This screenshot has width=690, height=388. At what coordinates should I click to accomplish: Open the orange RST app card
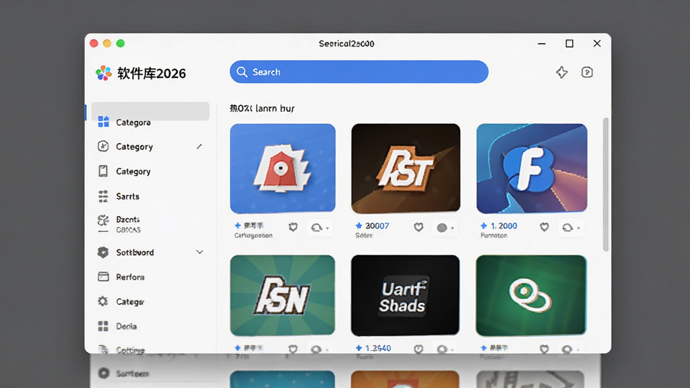click(x=406, y=168)
